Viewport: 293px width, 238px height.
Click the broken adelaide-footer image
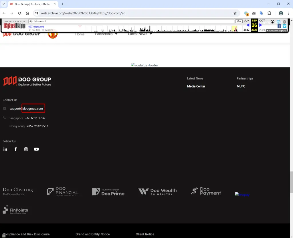coord(144,65)
